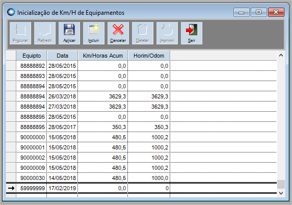Click the Procurar search toolbar button
The width and height of the screenshot is (292, 205).
click(x=20, y=33)
